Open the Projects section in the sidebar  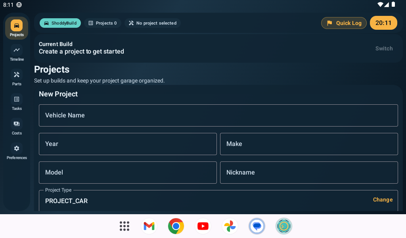(16, 28)
